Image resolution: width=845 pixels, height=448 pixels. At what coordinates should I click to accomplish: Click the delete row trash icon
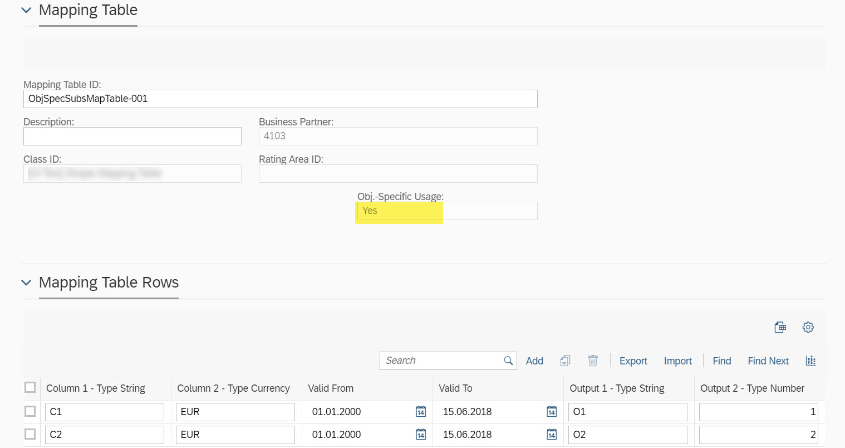[593, 361]
